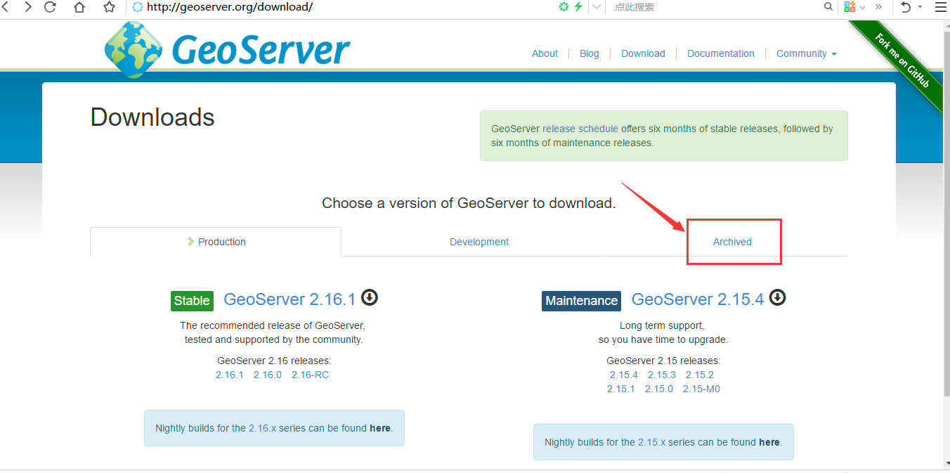Open the highlighted Archived tab

(x=733, y=241)
